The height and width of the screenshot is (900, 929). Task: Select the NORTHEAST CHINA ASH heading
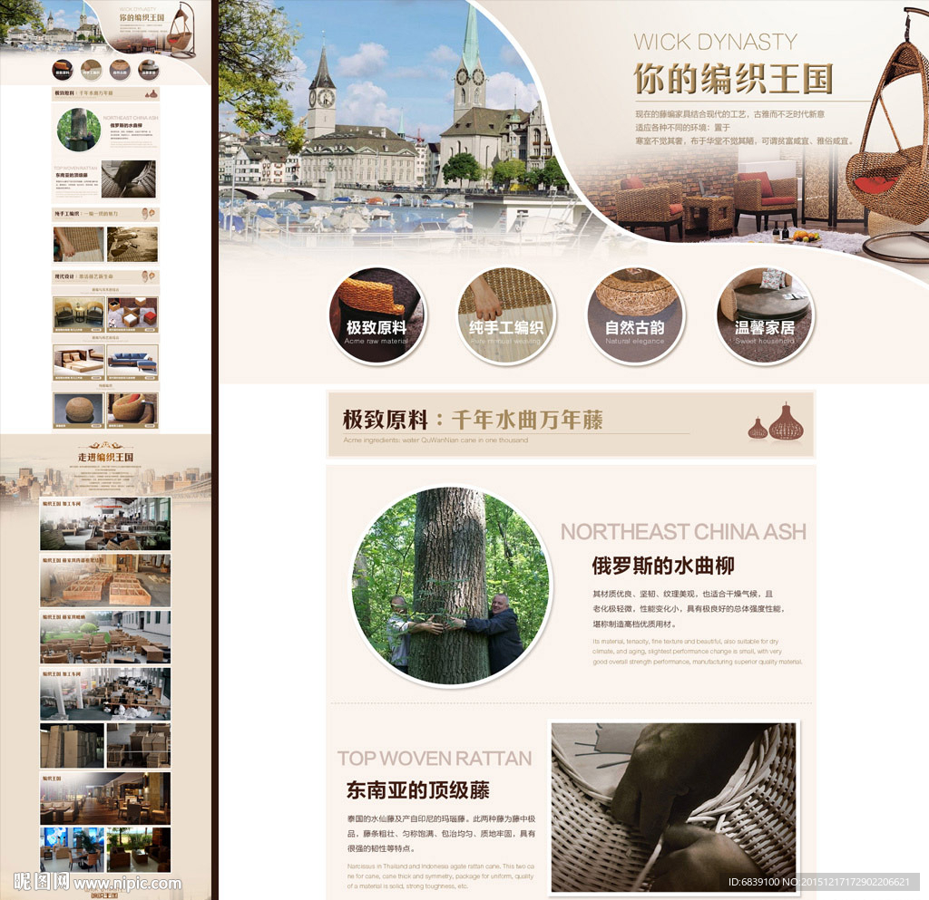[682, 531]
